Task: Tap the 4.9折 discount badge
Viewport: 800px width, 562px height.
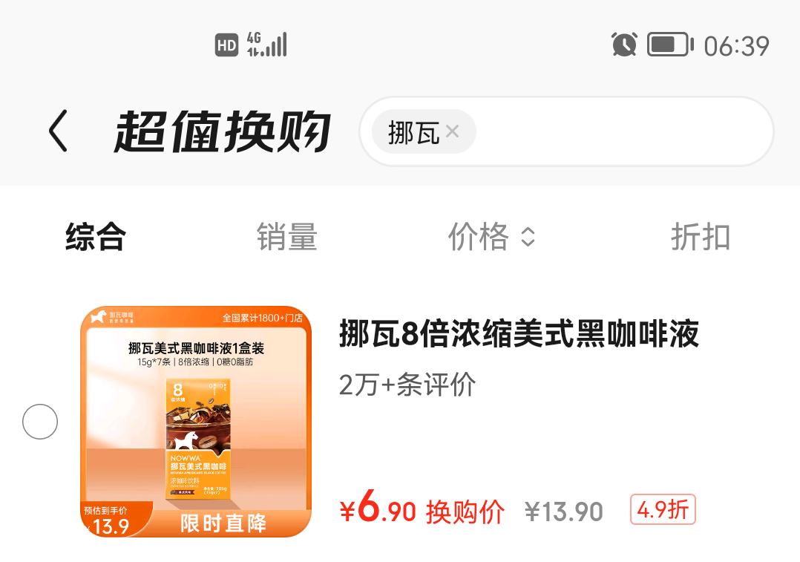Action: 663,509
